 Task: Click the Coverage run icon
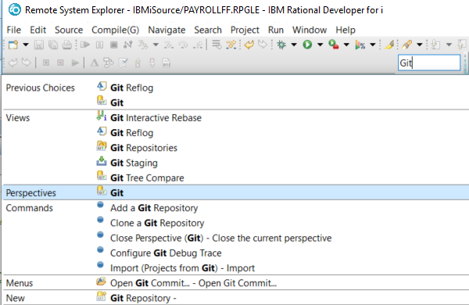360,45
